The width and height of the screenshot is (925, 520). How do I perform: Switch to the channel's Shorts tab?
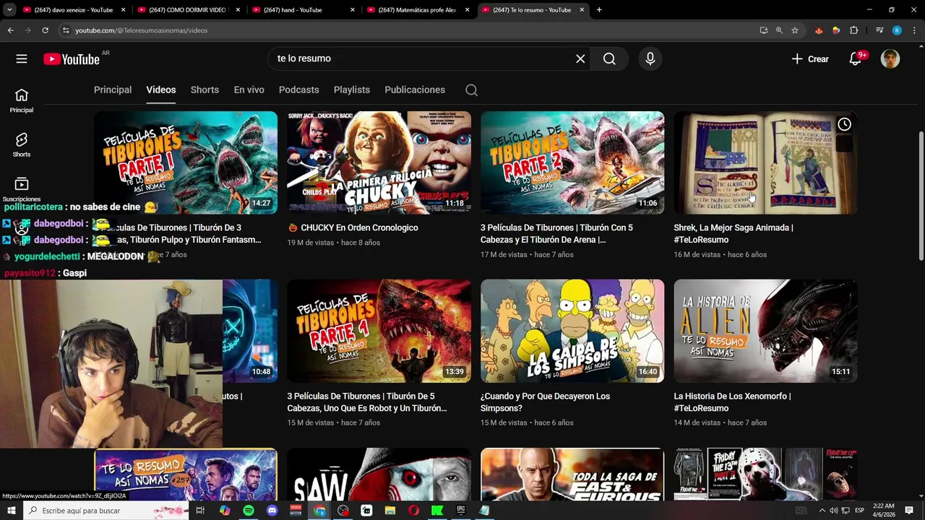(205, 90)
